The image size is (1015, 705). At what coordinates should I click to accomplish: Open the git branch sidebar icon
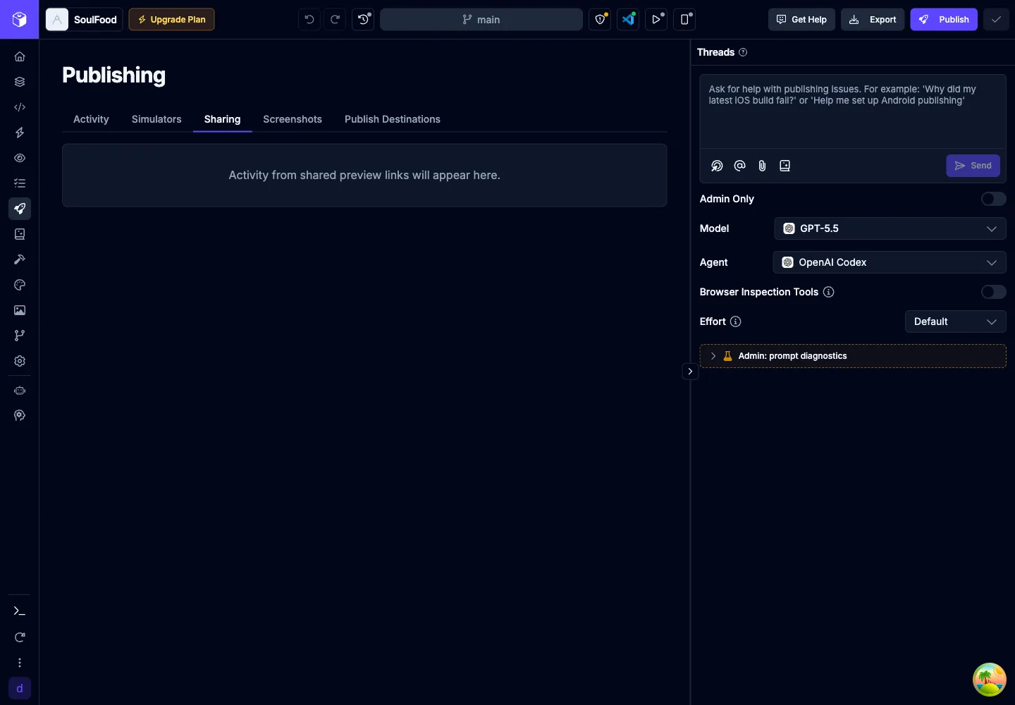[20, 336]
